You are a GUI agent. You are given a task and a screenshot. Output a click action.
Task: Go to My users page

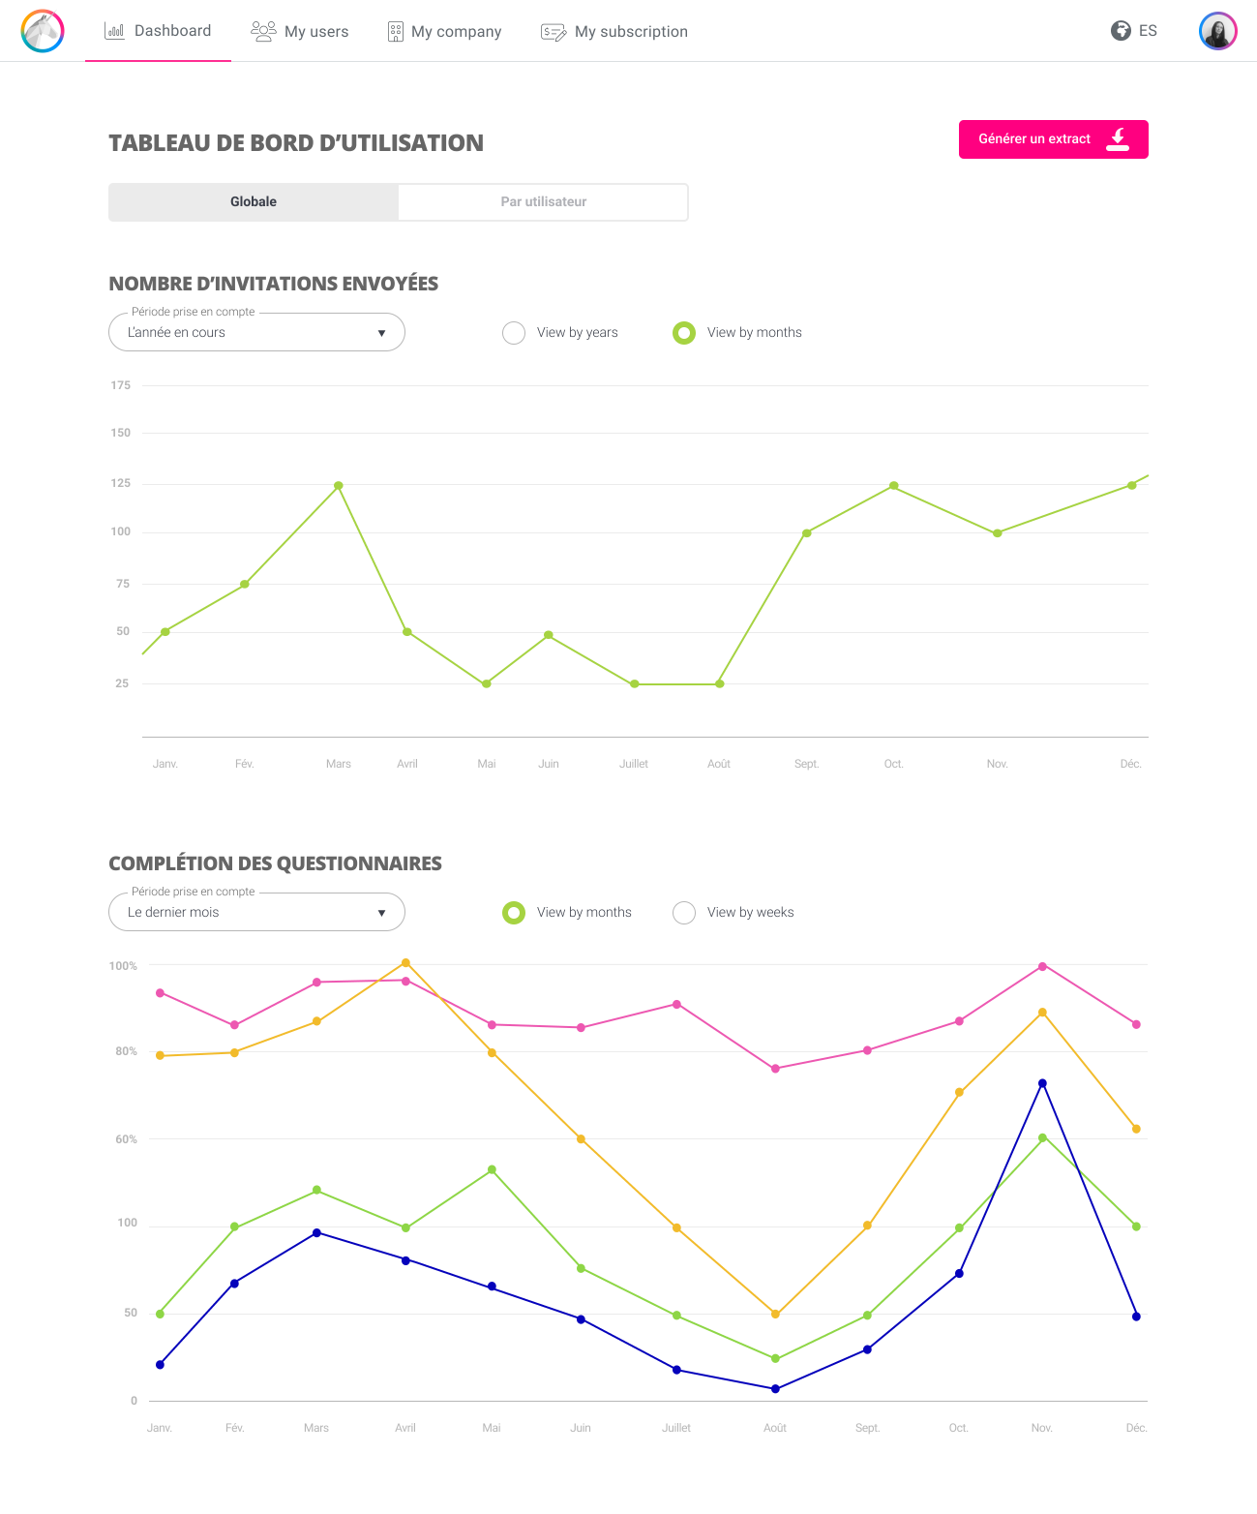pyautogui.click(x=300, y=31)
